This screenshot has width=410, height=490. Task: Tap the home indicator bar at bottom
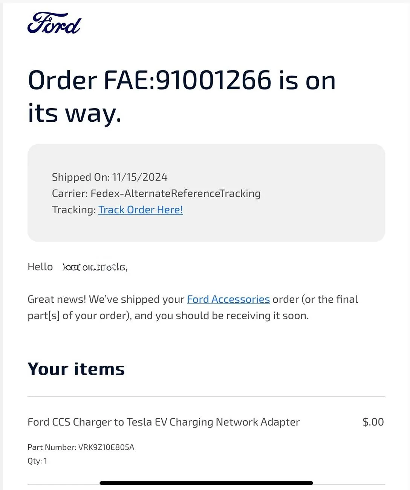(x=206, y=483)
